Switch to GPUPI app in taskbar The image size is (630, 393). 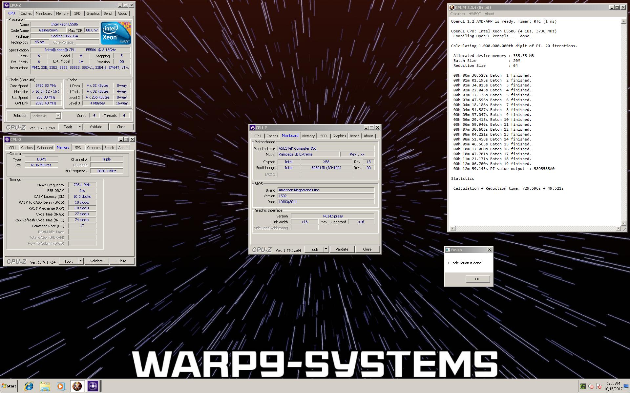[77, 386]
